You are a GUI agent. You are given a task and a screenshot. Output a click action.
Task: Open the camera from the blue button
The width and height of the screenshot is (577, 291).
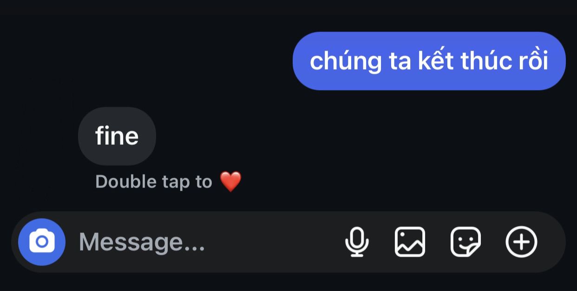tap(42, 242)
